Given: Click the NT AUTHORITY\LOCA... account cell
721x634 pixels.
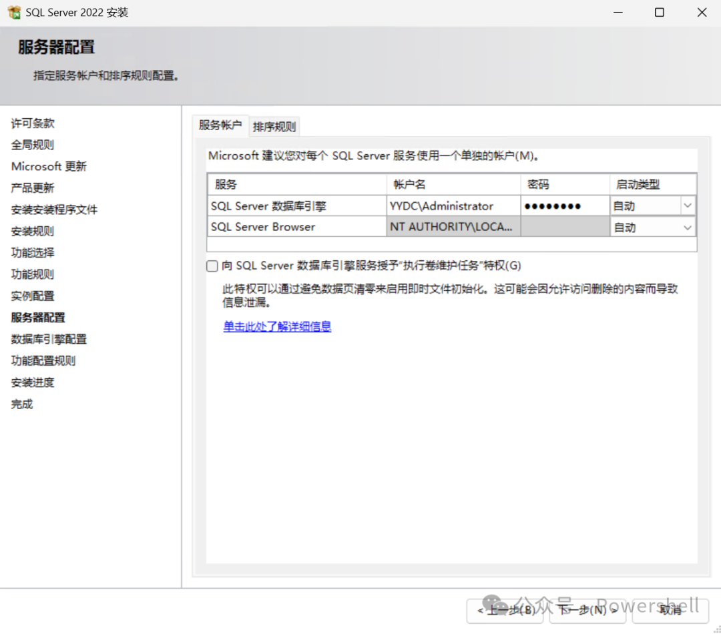Looking at the screenshot, I should 453,227.
